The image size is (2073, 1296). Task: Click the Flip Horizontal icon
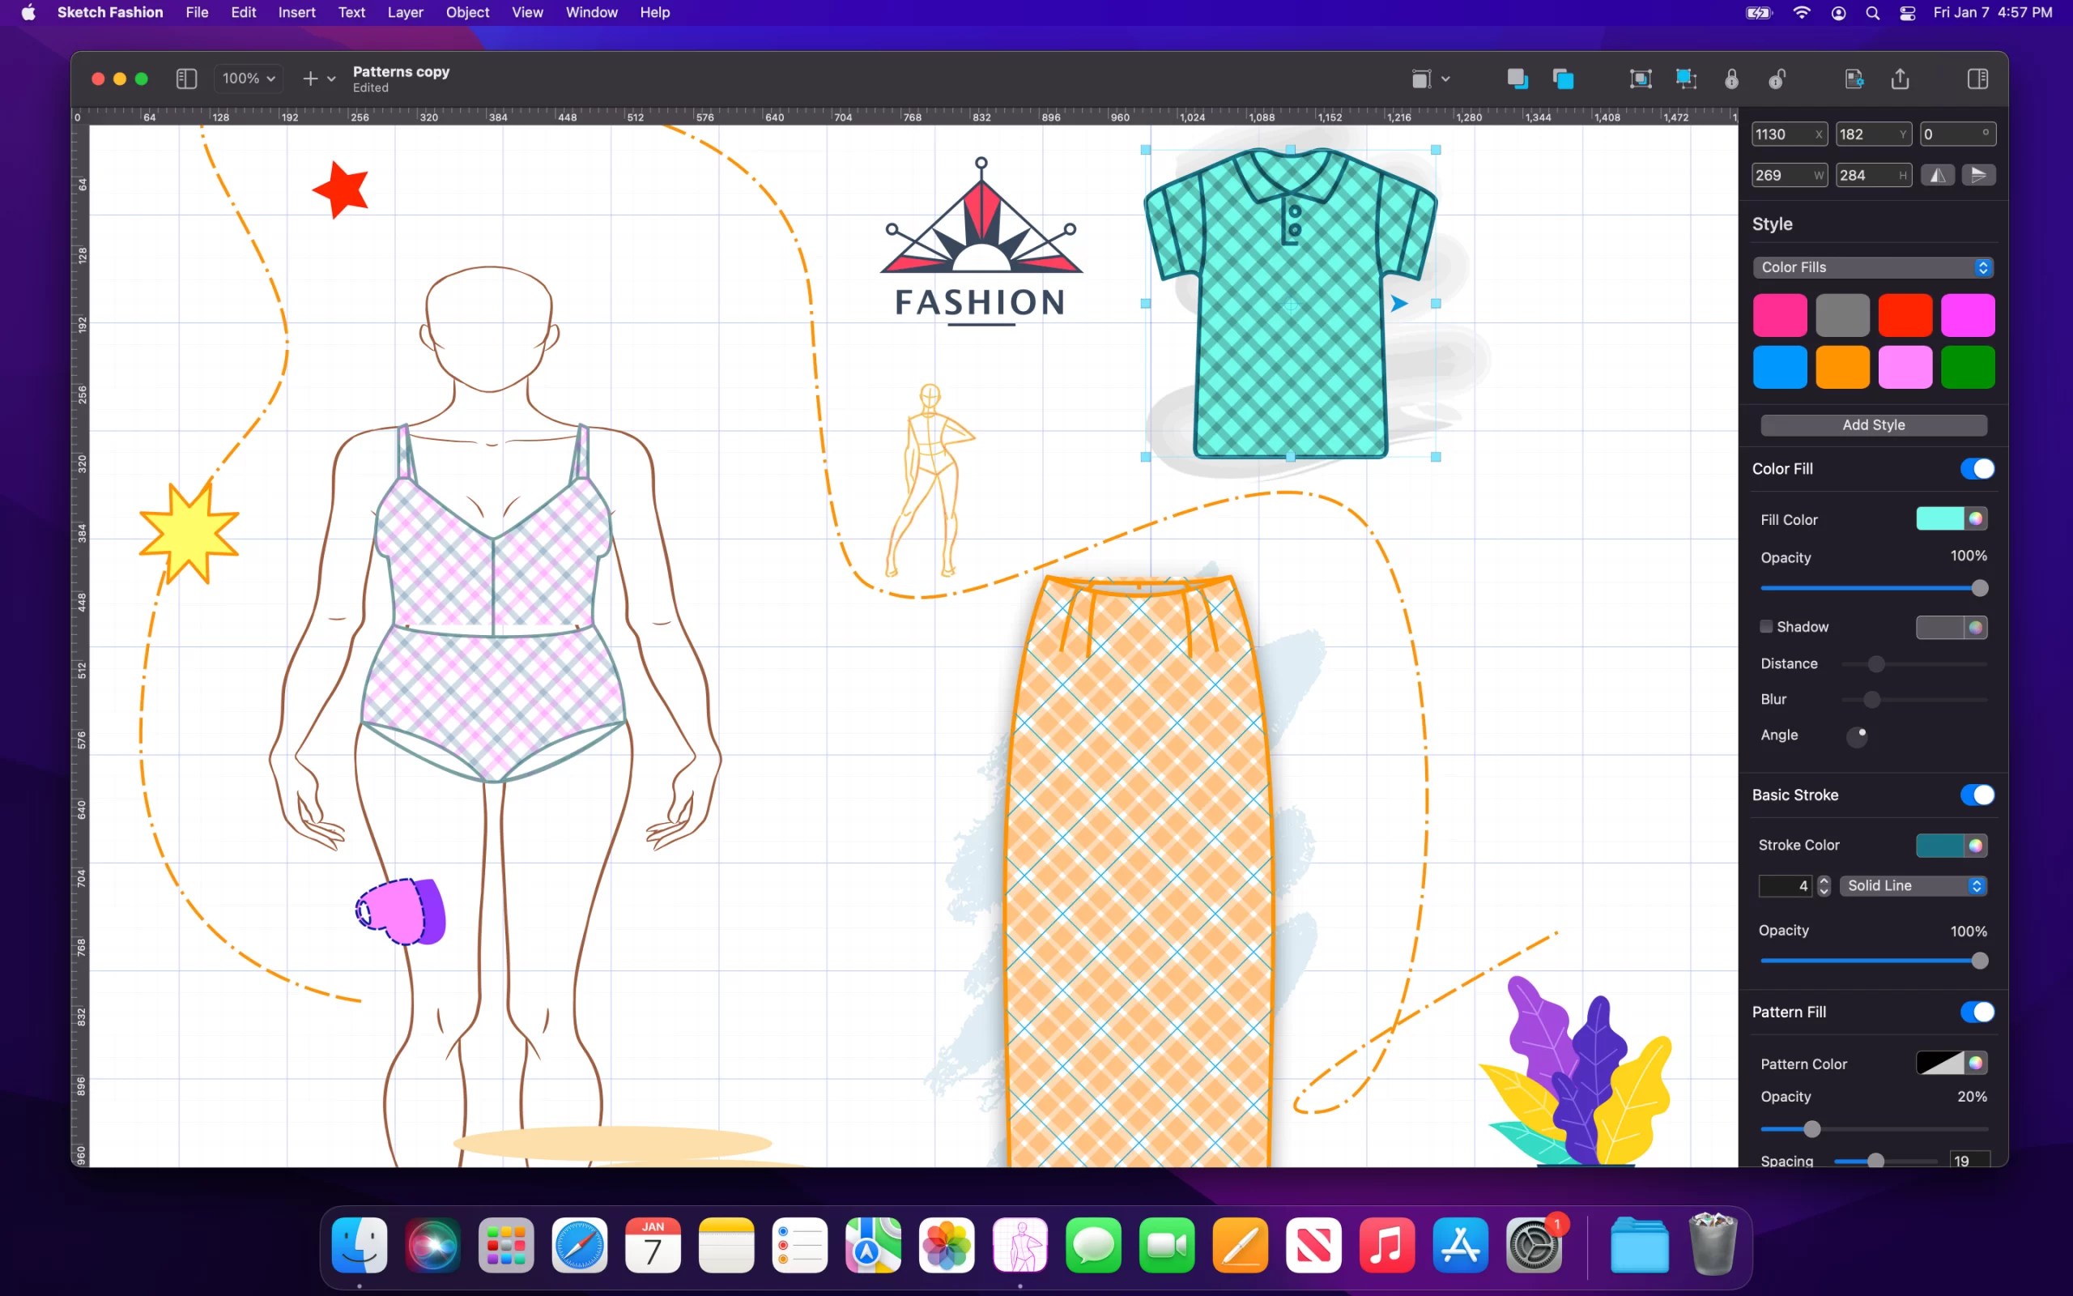click(x=1939, y=175)
